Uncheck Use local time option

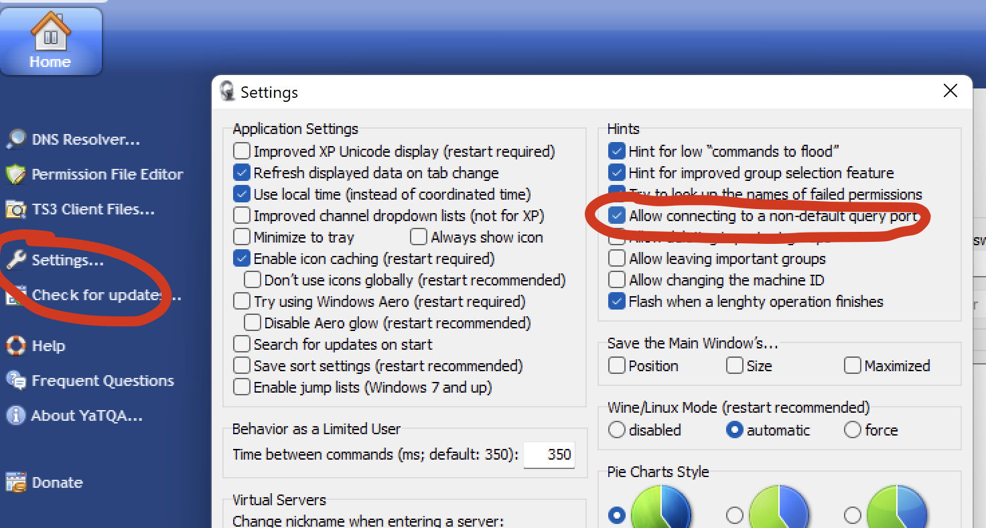[242, 194]
